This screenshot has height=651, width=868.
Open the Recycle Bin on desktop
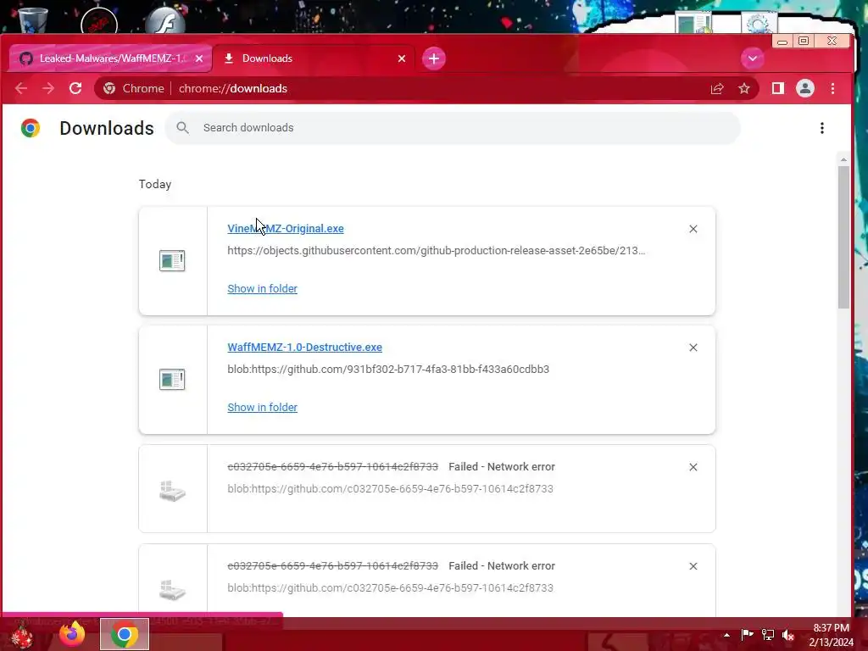pos(33,19)
